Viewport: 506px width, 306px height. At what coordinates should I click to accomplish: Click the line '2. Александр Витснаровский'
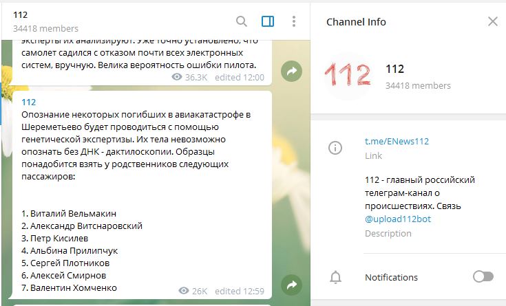coord(82,226)
